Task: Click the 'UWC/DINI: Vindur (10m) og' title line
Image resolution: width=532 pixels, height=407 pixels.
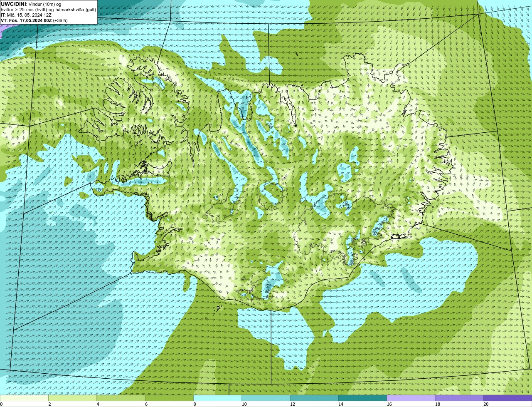Action: [31, 4]
